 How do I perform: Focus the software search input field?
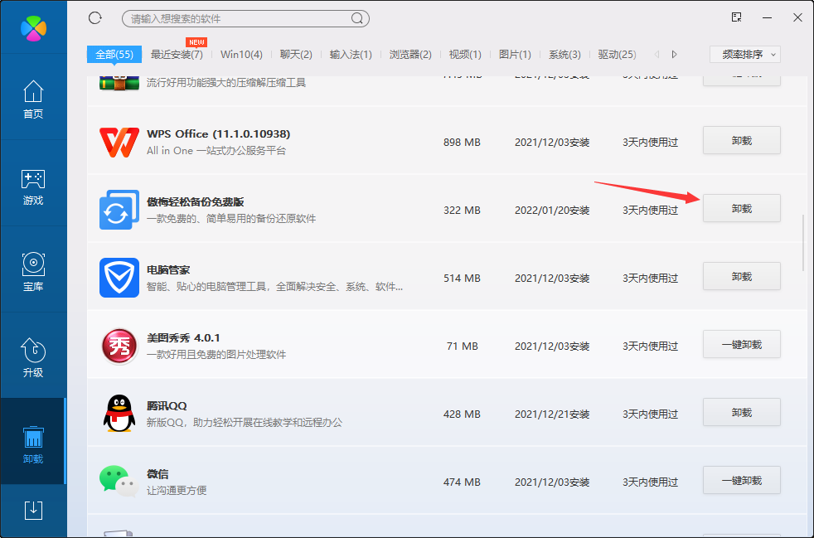[x=239, y=19]
